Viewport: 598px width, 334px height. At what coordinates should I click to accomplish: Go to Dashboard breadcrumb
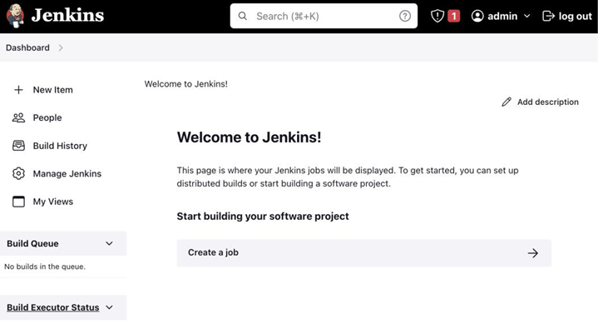coord(27,47)
